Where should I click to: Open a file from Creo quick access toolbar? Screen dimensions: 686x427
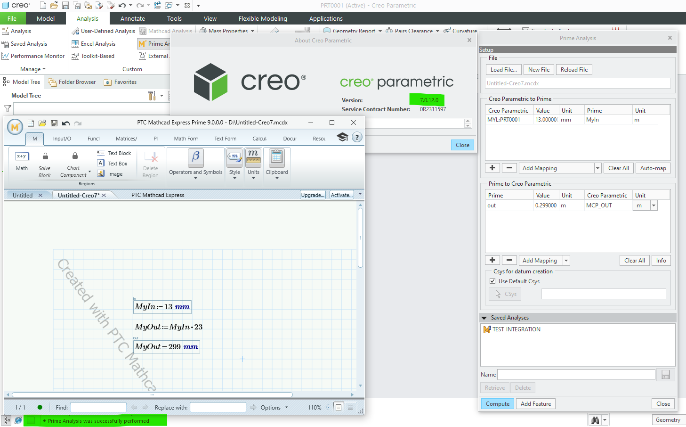(x=54, y=5)
